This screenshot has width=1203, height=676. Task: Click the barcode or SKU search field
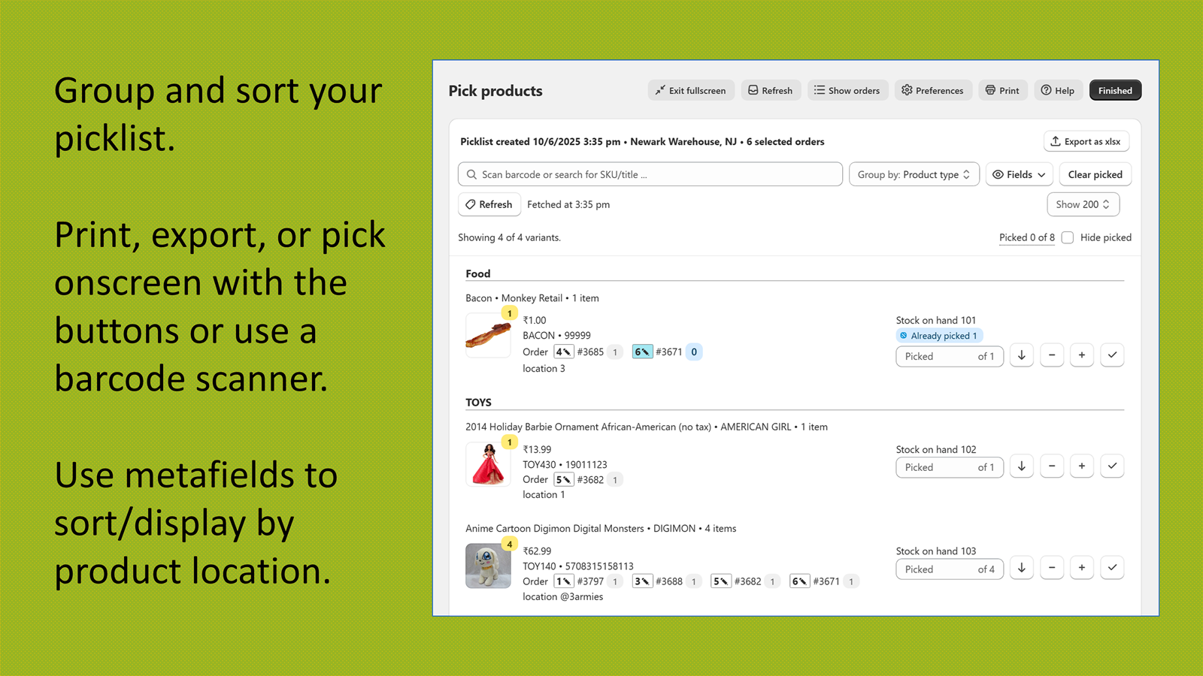(650, 174)
